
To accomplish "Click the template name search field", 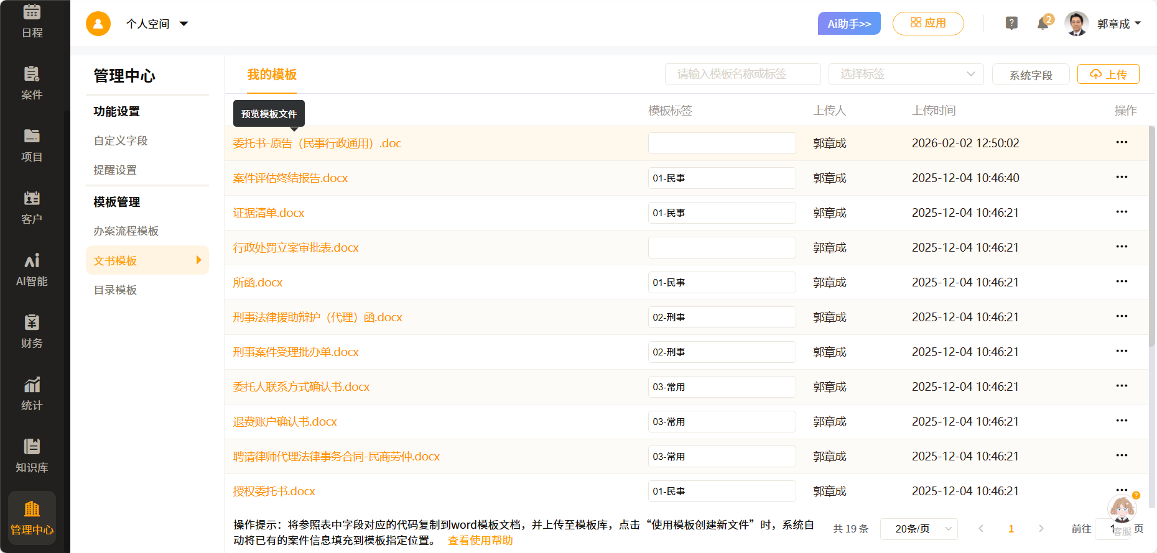I will point(742,74).
